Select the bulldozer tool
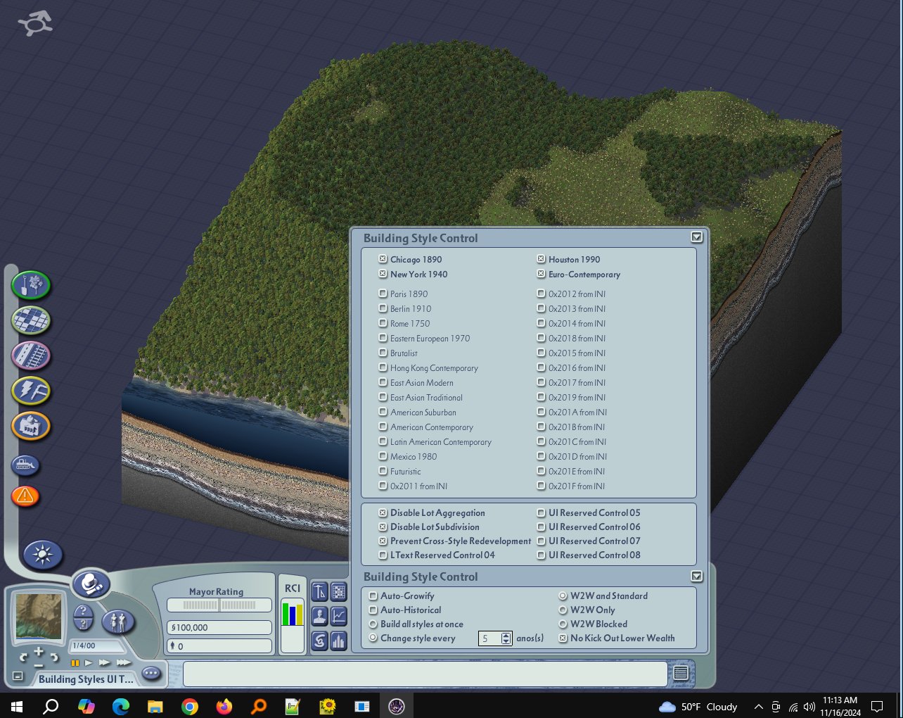The height and width of the screenshot is (718, 903). pyautogui.click(x=26, y=465)
